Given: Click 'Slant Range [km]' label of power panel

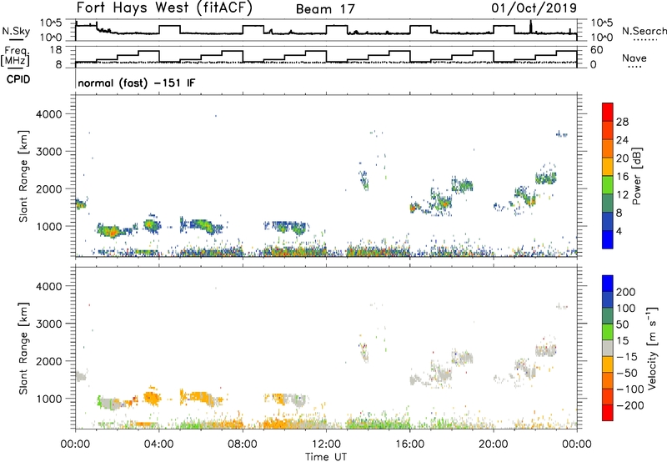Looking at the screenshot, I should click(x=23, y=176).
